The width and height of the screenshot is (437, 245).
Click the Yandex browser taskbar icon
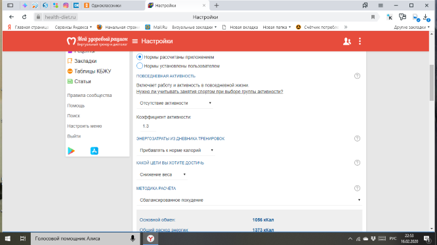[x=150, y=238]
